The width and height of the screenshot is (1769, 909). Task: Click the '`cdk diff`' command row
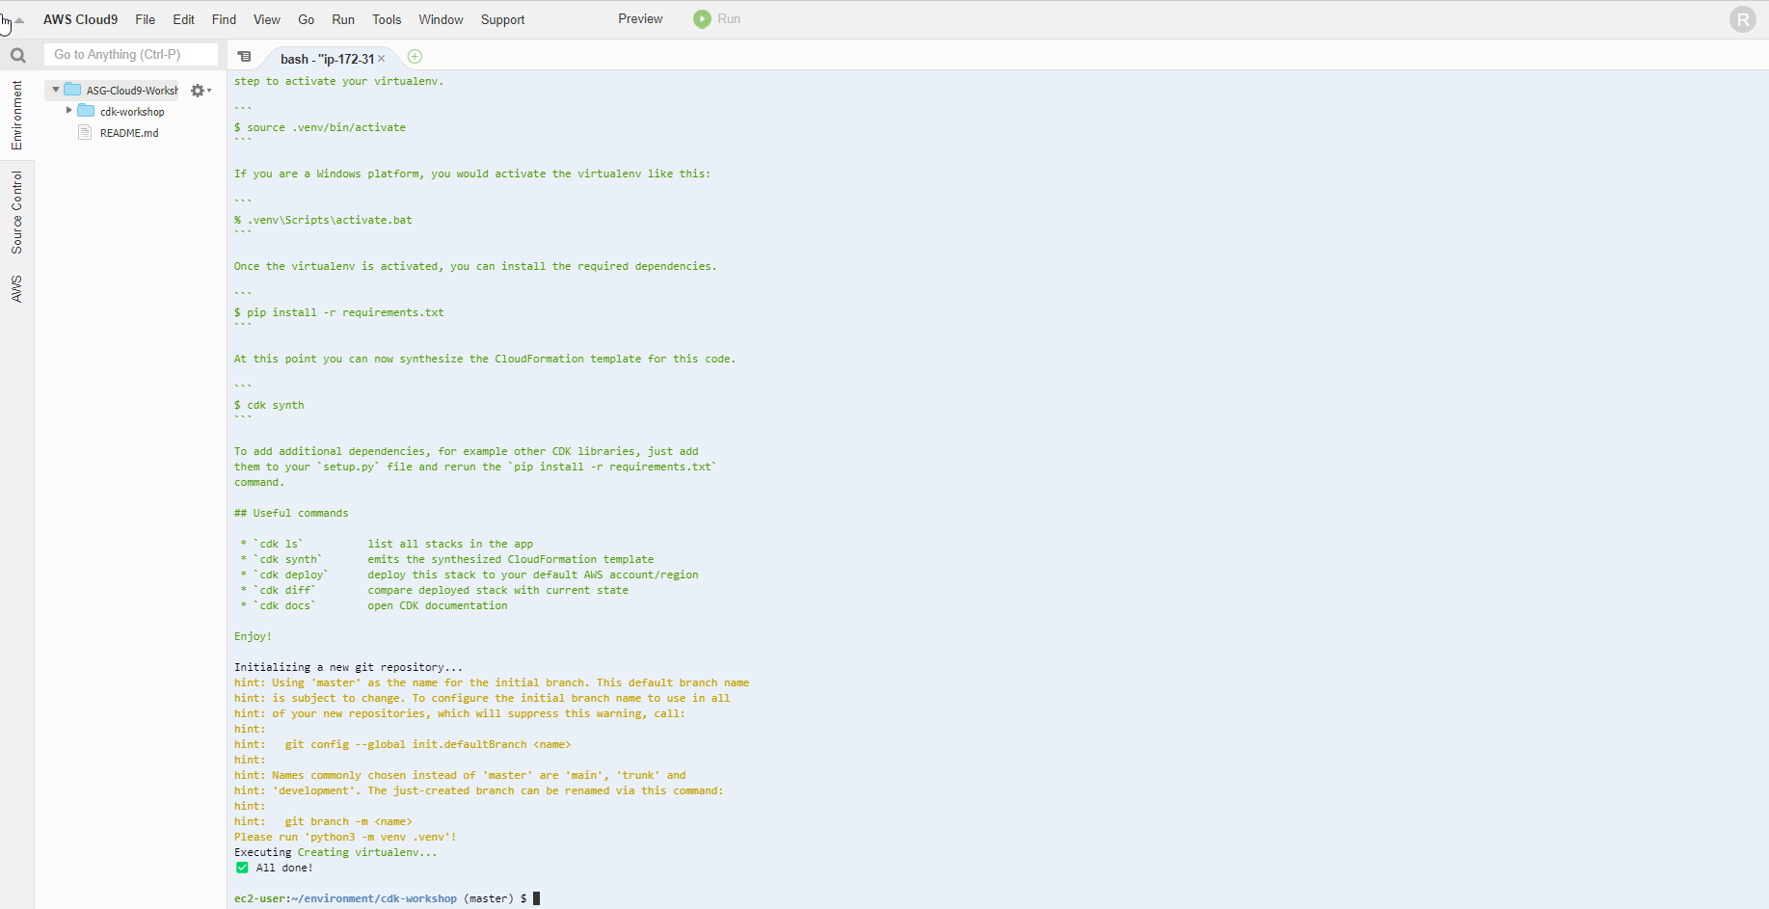(434, 590)
